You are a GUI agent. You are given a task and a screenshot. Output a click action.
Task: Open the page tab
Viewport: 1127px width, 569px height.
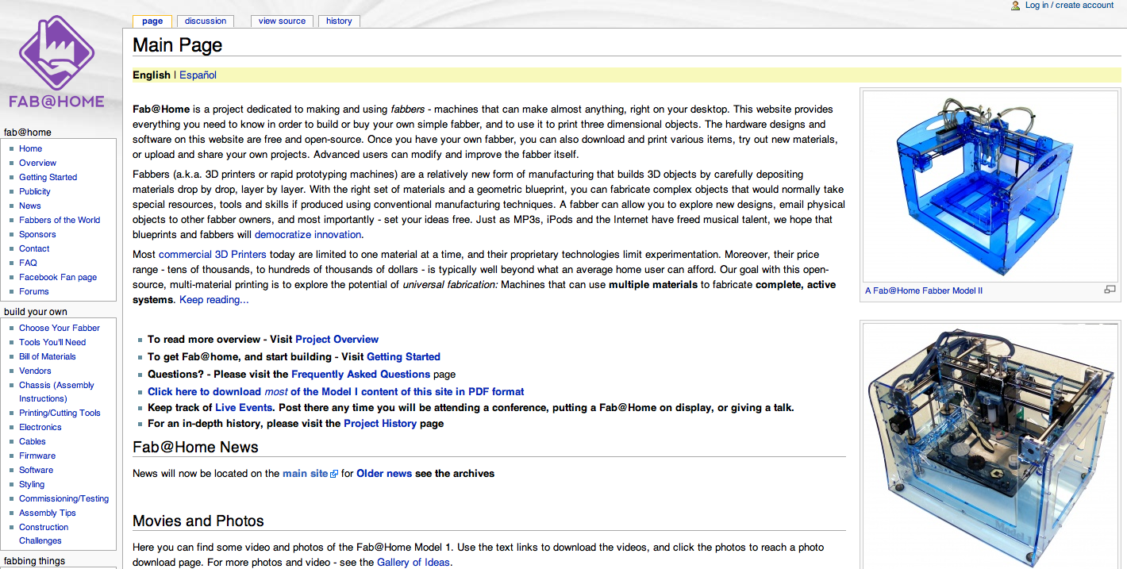click(x=152, y=21)
